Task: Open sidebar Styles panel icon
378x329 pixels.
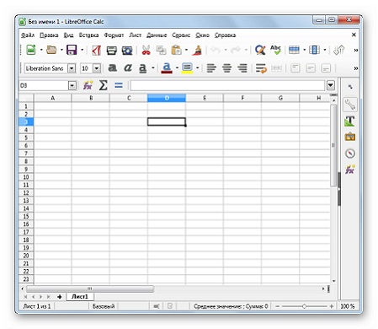Action: click(350, 121)
